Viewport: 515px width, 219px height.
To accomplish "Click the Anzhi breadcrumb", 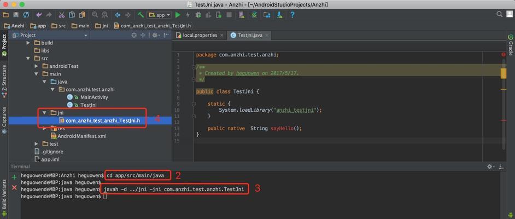I will [14, 26].
